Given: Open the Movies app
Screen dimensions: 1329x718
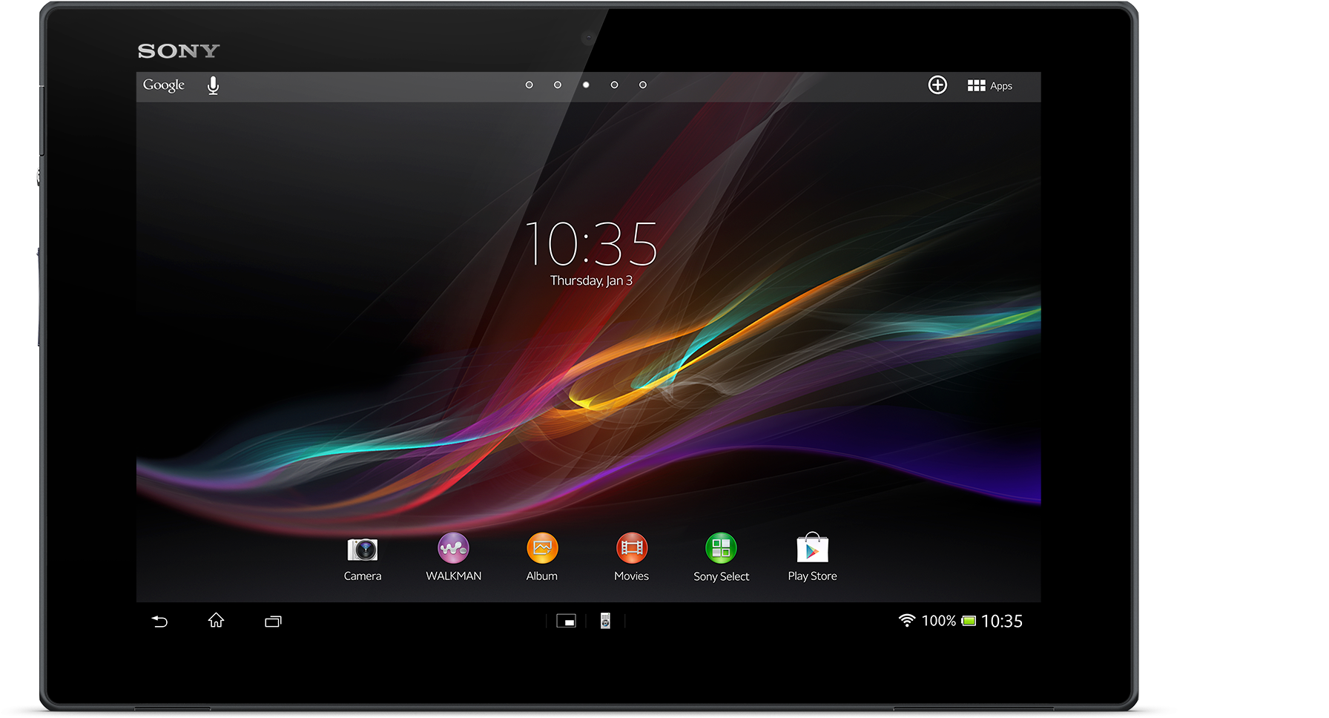Looking at the screenshot, I should coord(632,557).
